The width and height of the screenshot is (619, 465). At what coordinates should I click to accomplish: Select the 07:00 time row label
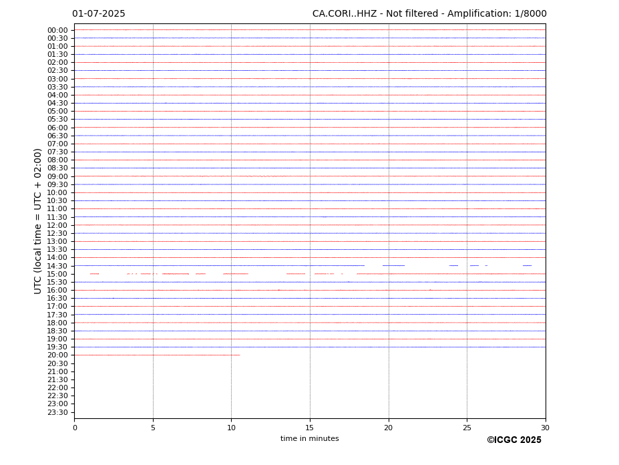(x=57, y=144)
